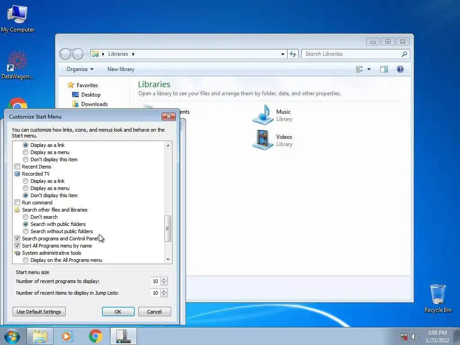Image resolution: width=460 pixels, height=345 pixels.
Task: Click the arrow after Libraries in address bar
Action: (133, 54)
